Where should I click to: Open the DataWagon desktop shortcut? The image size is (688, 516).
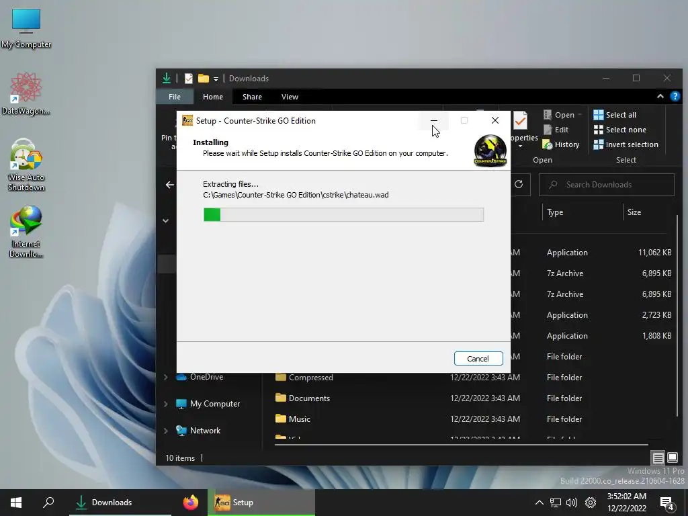26,94
